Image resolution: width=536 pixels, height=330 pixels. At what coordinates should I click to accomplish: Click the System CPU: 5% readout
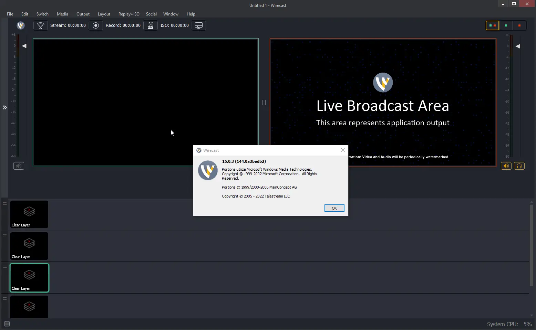tap(509, 324)
